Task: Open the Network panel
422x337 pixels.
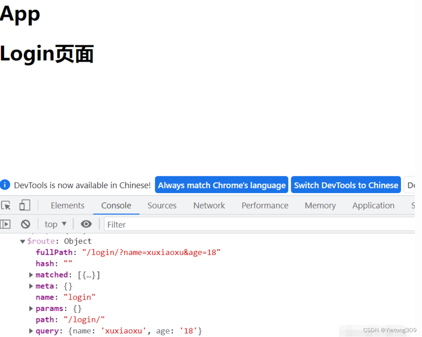Action: pyautogui.click(x=209, y=205)
